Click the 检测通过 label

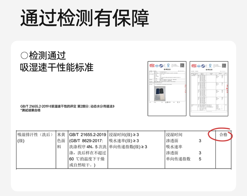[x=47, y=56]
